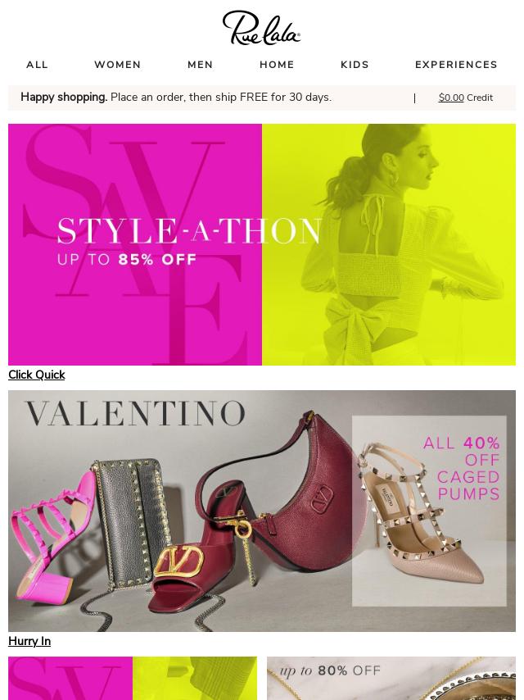Open the HOME category

tap(277, 65)
